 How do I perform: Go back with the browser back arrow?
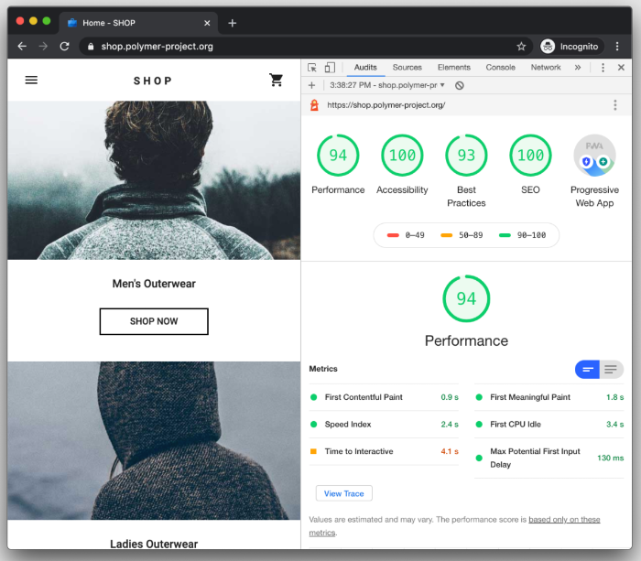[22, 46]
